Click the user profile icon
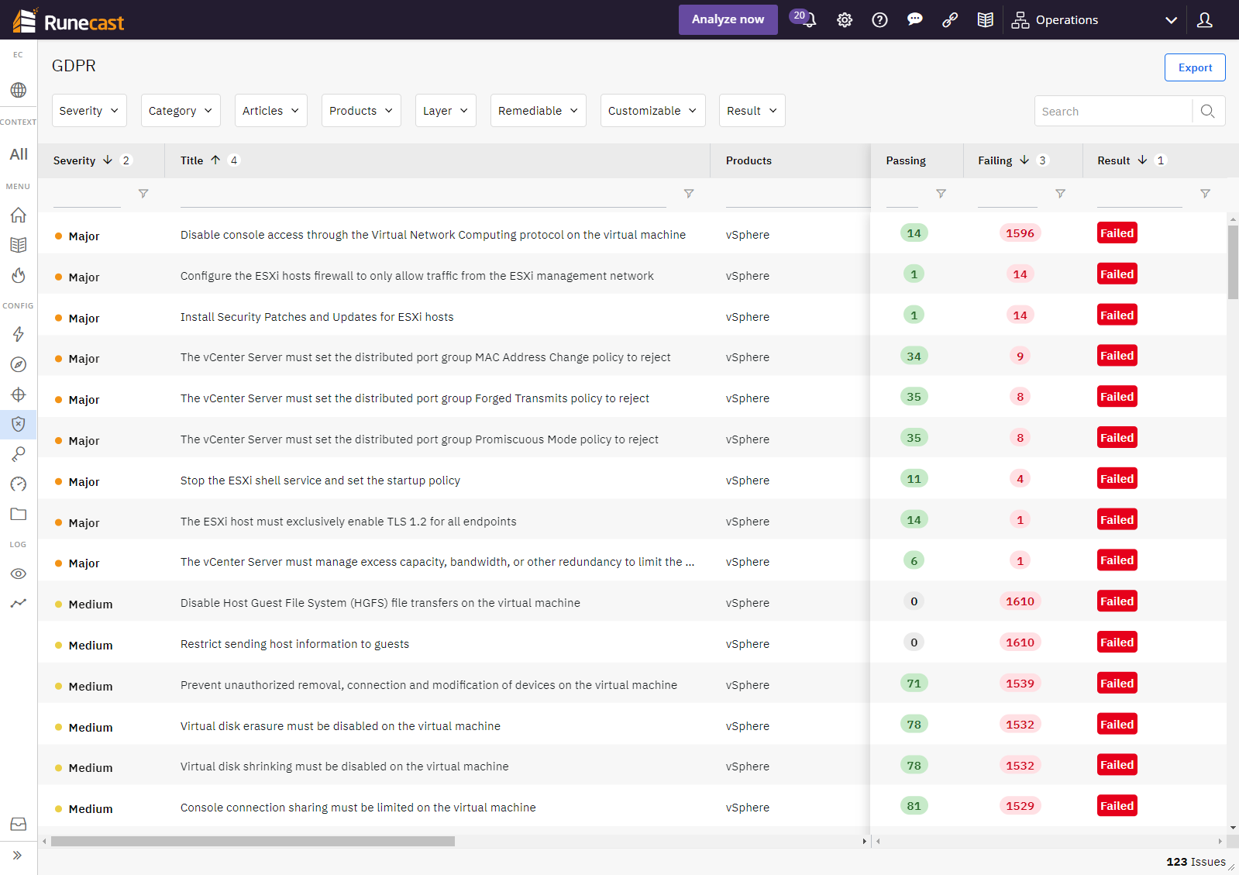 tap(1204, 20)
